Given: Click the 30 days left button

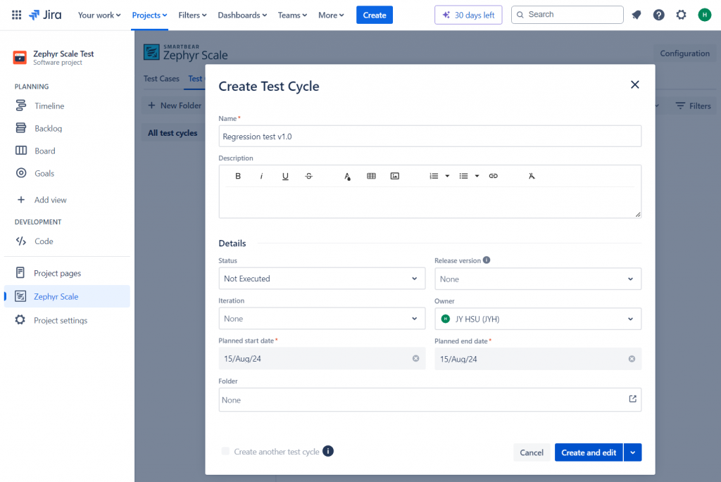Looking at the screenshot, I should [468, 15].
